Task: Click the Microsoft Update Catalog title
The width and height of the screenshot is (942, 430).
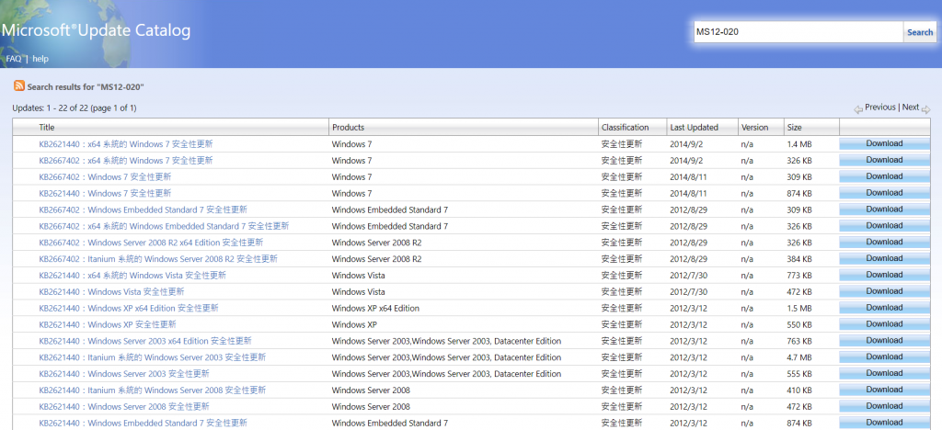Action: [96, 31]
